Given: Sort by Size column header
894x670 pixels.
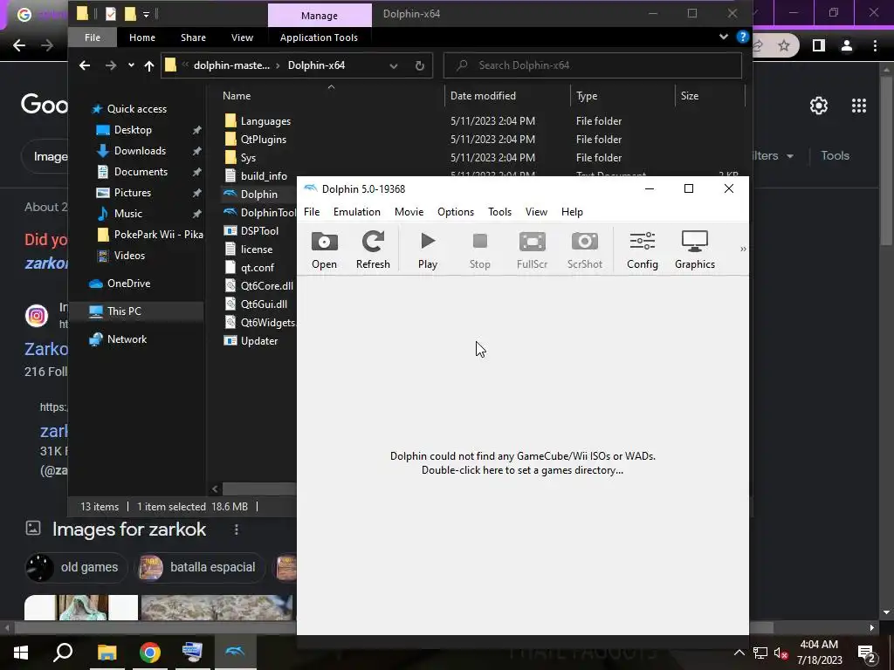Looking at the screenshot, I should [x=690, y=96].
